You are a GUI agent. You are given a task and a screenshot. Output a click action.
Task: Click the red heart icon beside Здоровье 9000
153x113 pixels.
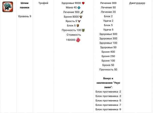click(x=83, y=3)
